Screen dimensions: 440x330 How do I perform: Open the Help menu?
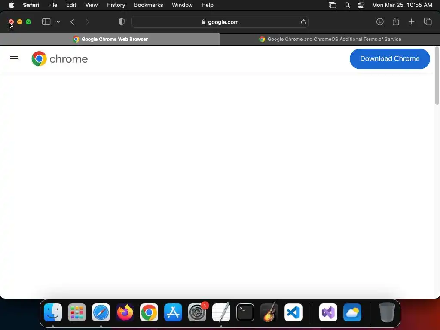208,5
